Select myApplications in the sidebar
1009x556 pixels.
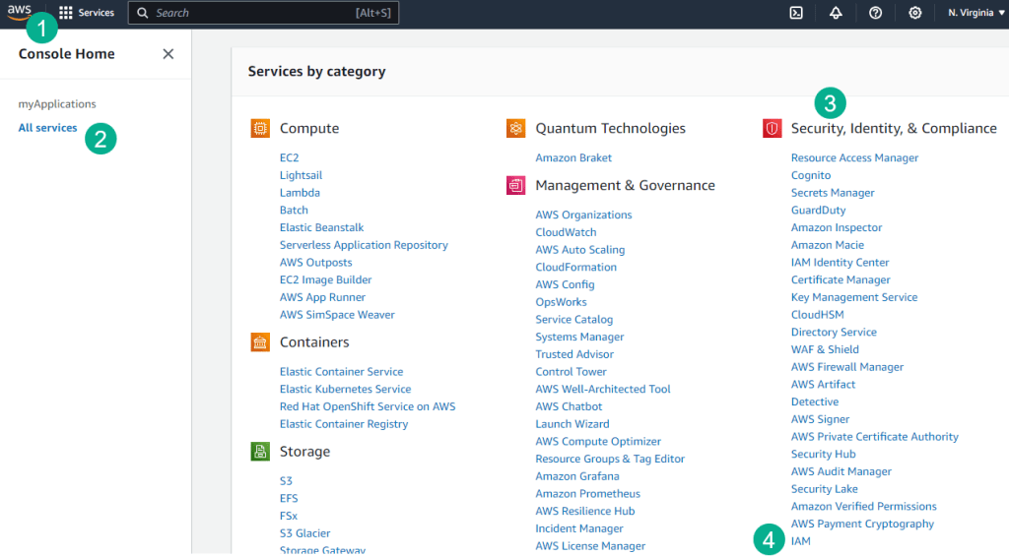tap(57, 103)
